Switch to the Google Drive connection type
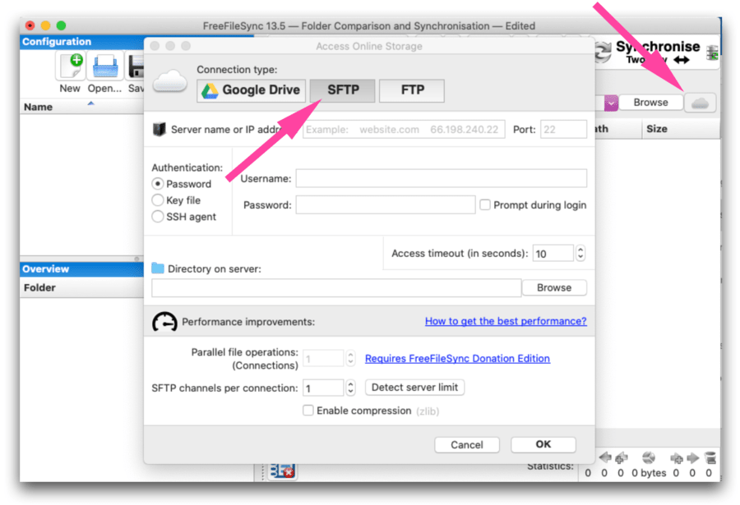Viewport: 740px width, 505px height. 250,90
